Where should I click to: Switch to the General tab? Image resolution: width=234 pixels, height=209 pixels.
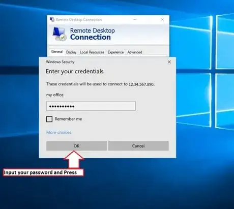(x=57, y=52)
